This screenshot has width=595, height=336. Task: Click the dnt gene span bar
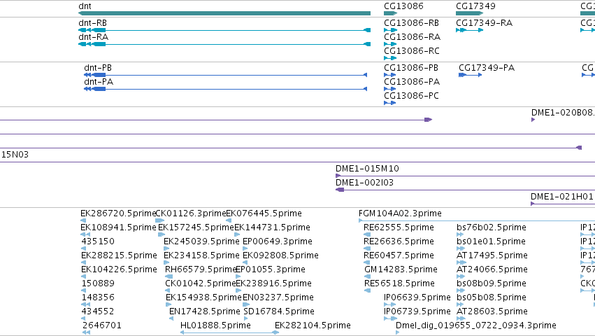click(224, 13)
